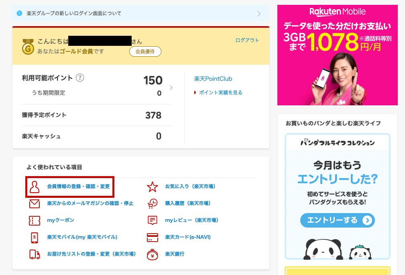Expand the 楽天グループの新しいログイン画面について notice
The image size is (405, 275).
tap(140, 13)
